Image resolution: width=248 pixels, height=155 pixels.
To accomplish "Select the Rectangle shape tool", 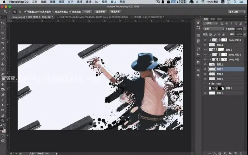I will click(3, 110).
